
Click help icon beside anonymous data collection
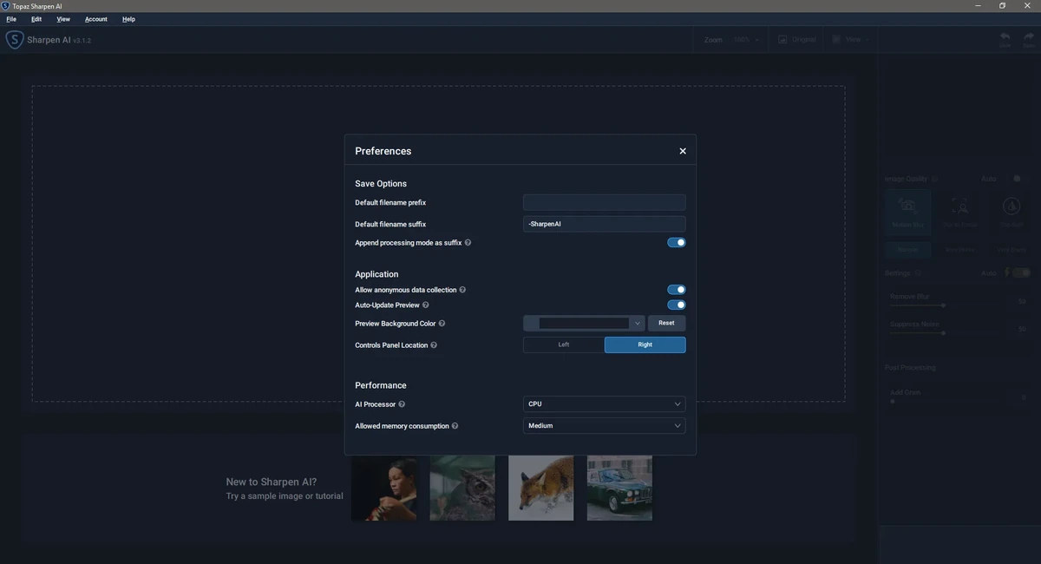(462, 290)
